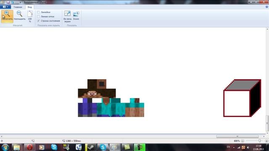Click the horizontal scrollbar thumb

point(237,136)
